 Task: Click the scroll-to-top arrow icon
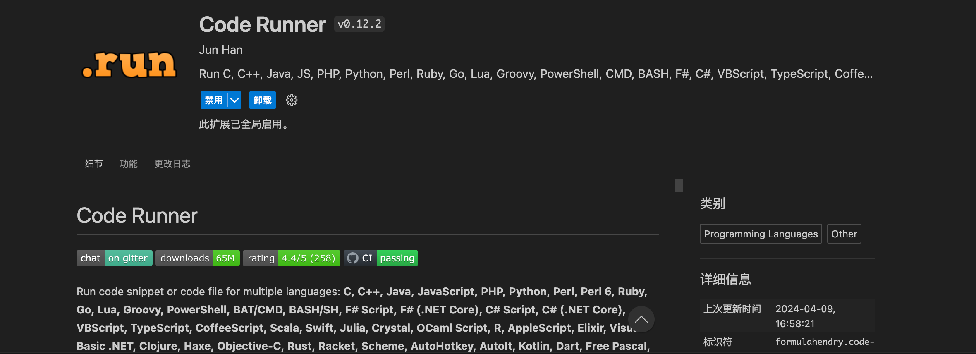coord(641,319)
